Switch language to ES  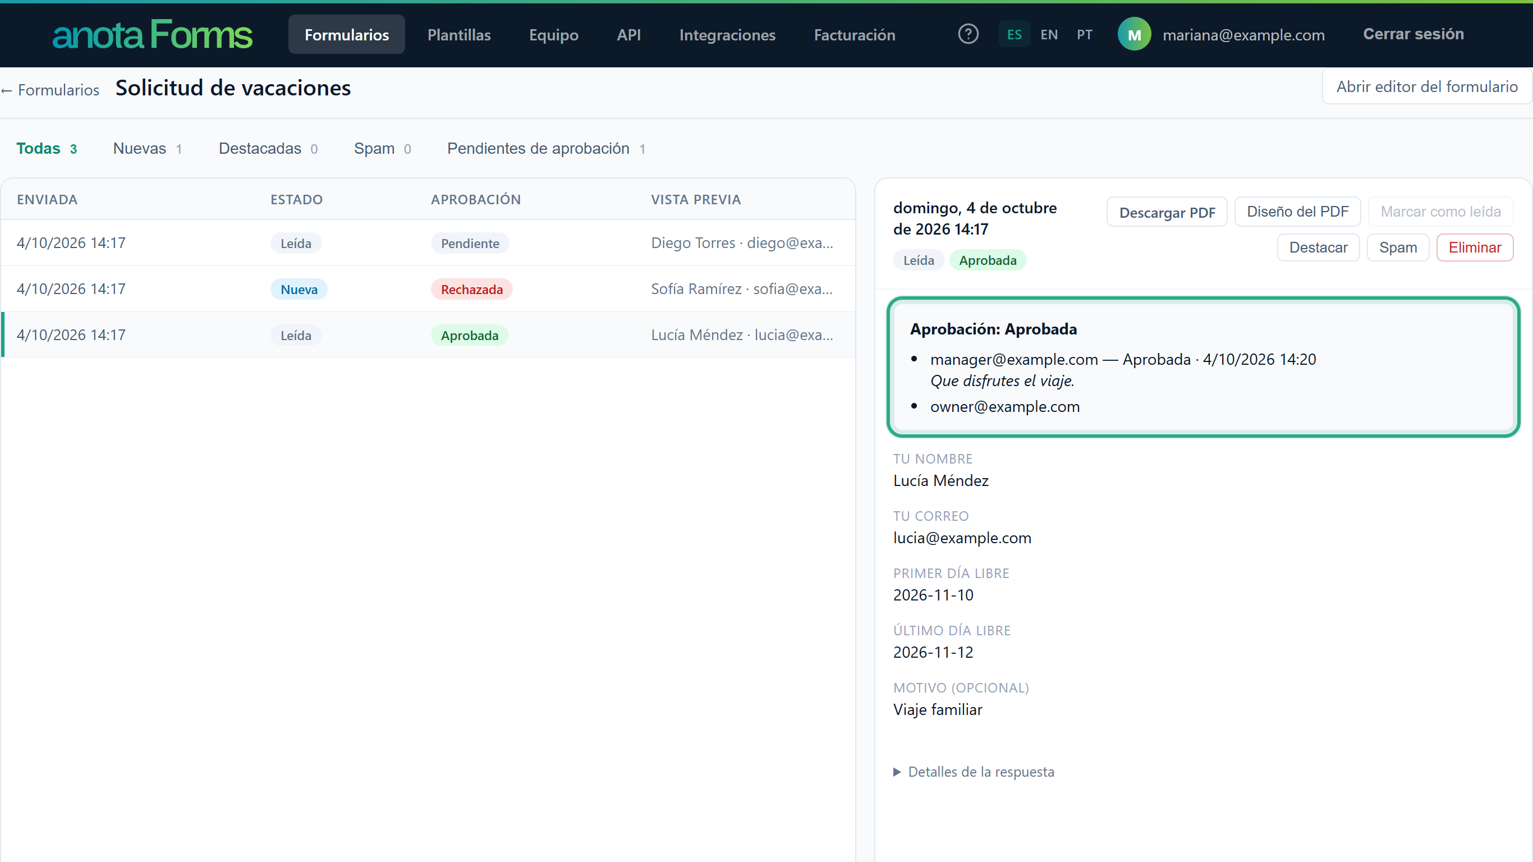[x=1014, y=35]
